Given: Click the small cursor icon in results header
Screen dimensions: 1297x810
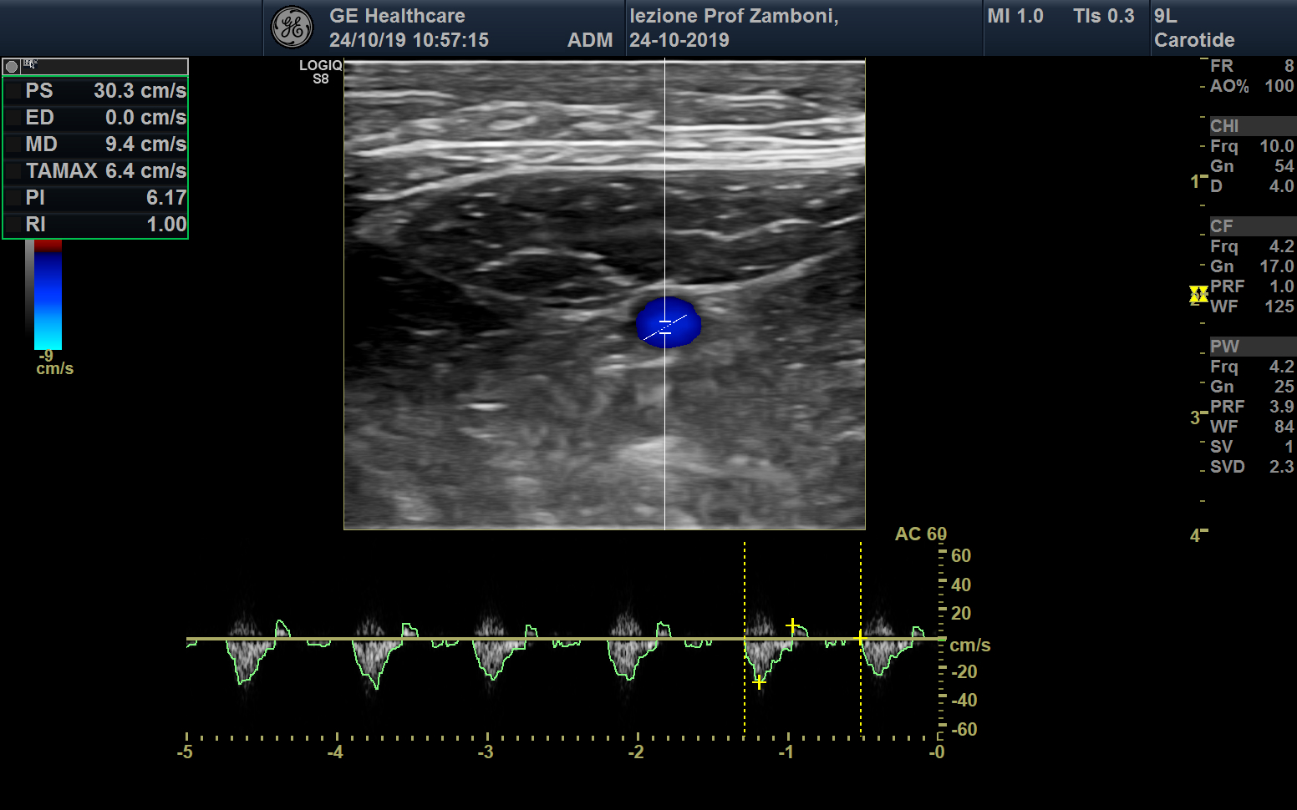Looking at the screenshot, I should click(x=30, y=64).
